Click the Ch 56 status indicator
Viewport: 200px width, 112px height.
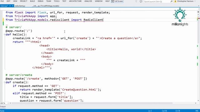177,111
